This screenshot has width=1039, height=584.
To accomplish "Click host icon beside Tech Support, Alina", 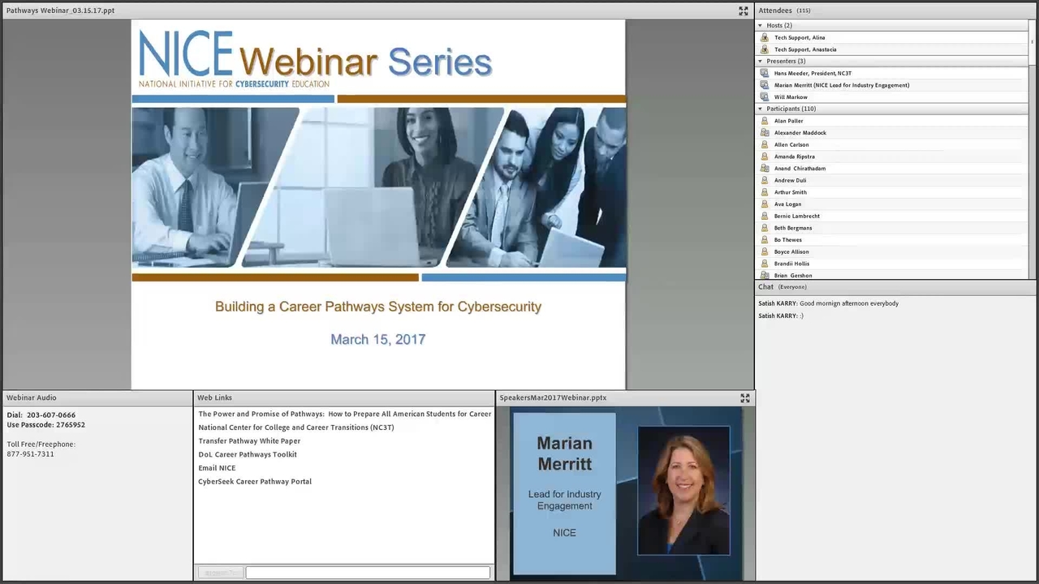I will tap(764, 37).
